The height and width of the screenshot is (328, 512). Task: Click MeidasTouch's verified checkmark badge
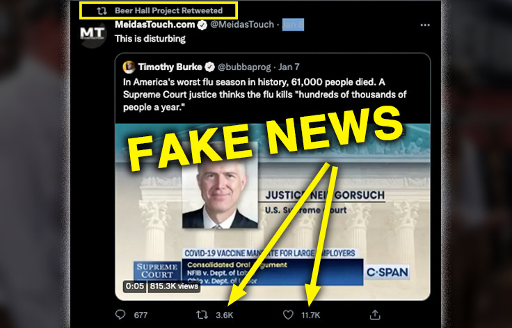[202, 25]
